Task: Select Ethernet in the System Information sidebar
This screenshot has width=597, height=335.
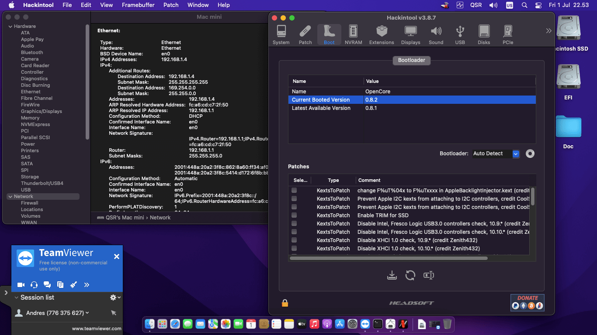Action: pos(31,92)
